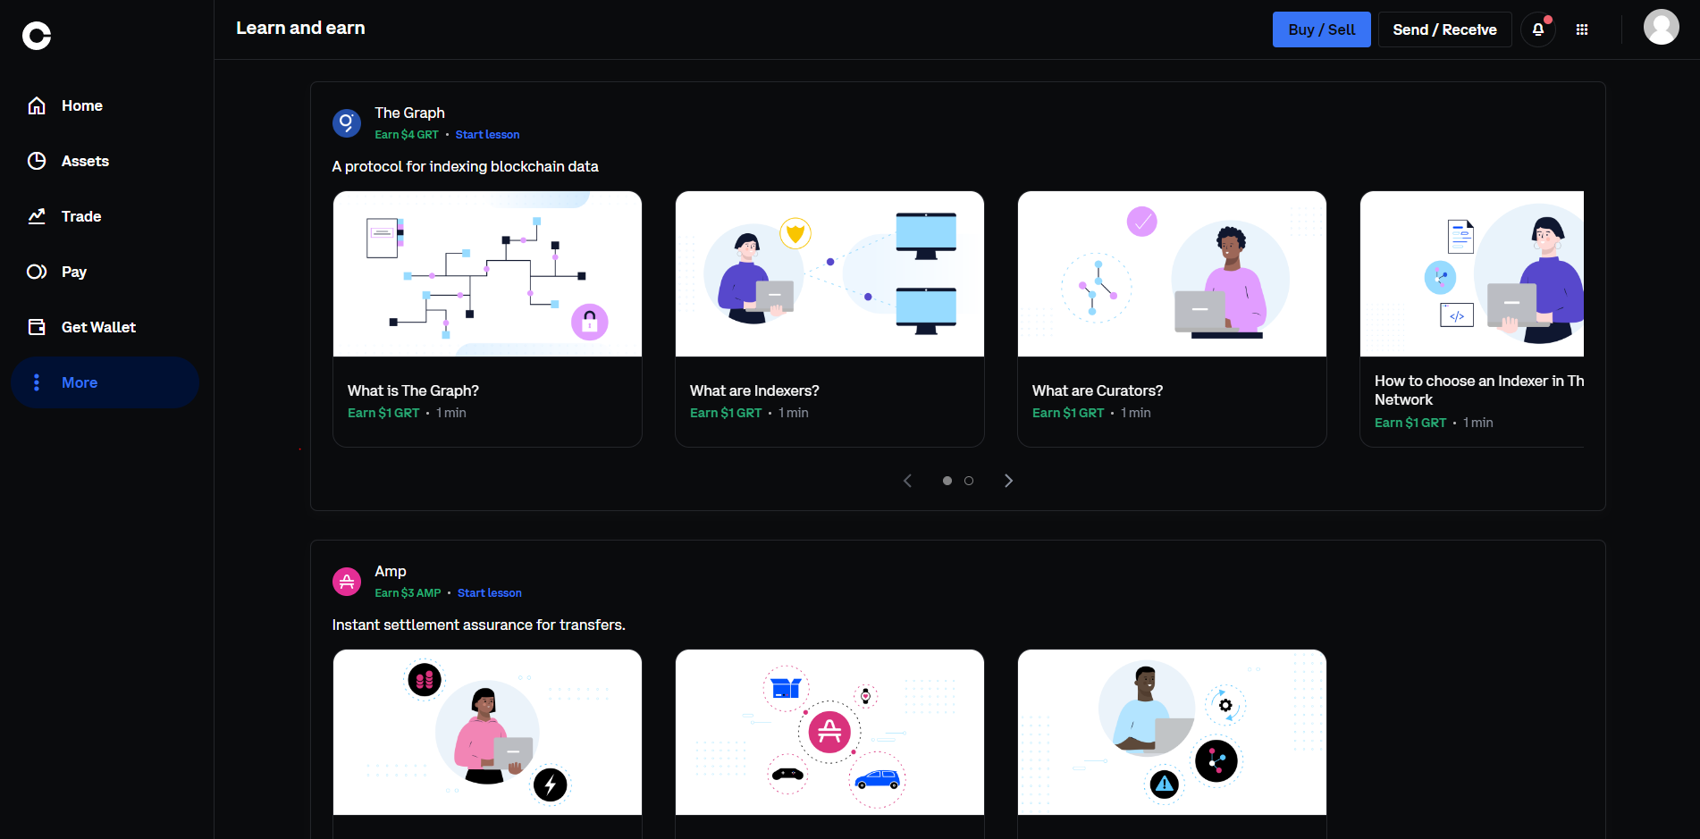Go to previous carousel slide arrow

click(x=907, y=481)
